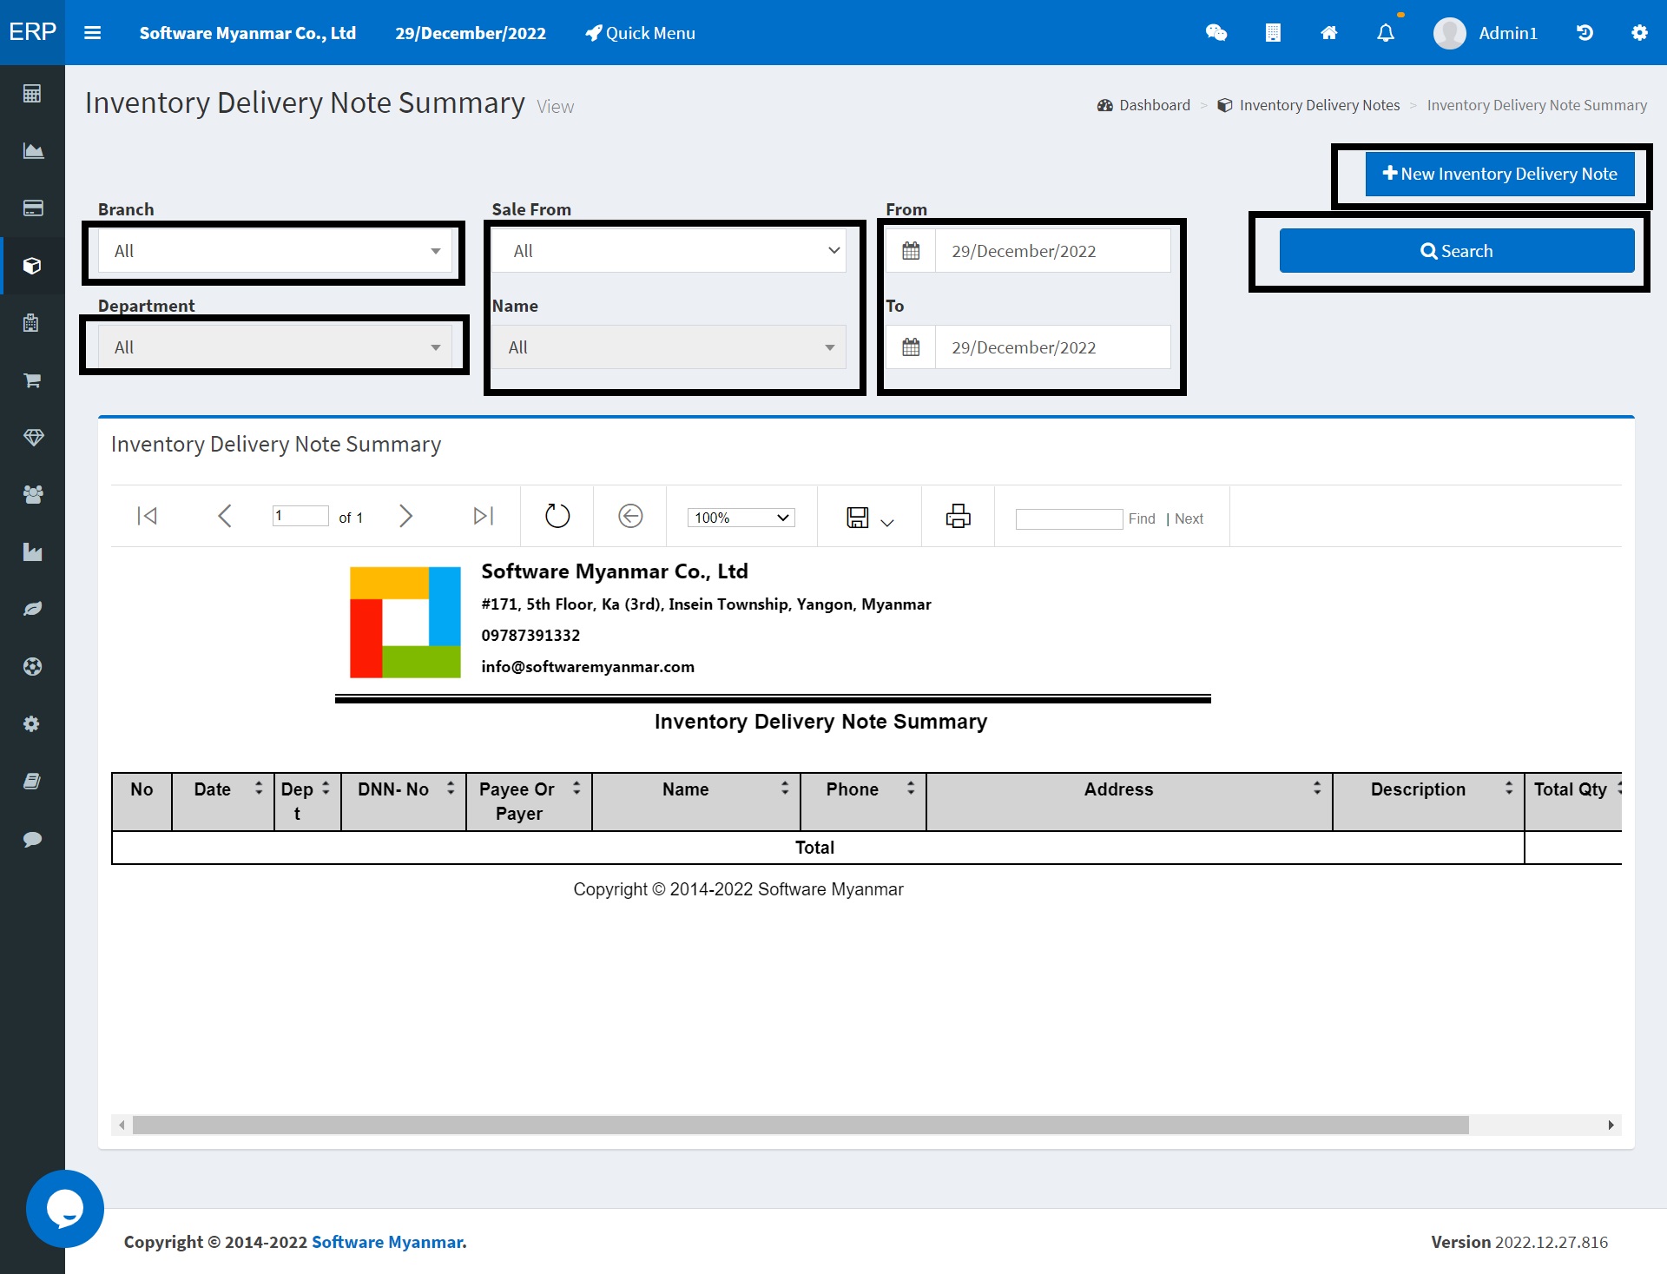This screenshot has height=1274, width=1667.
Task: Open Admin1 user profile menu
Action: point(1486,33)
